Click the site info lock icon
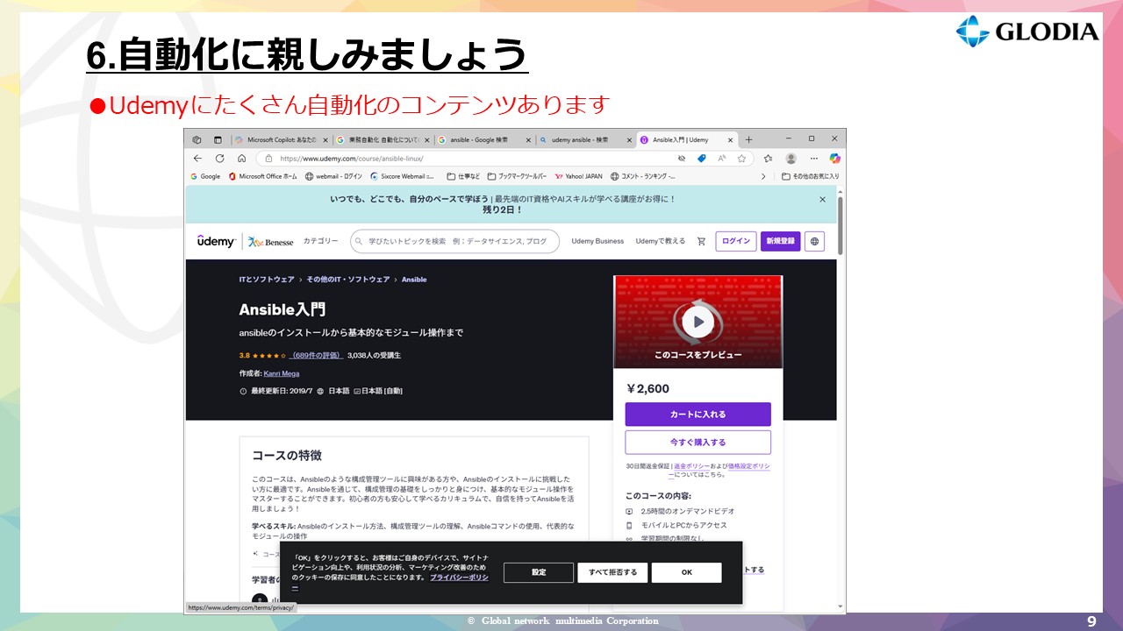The image size is (1123, 631). click(x=268, y=159)
